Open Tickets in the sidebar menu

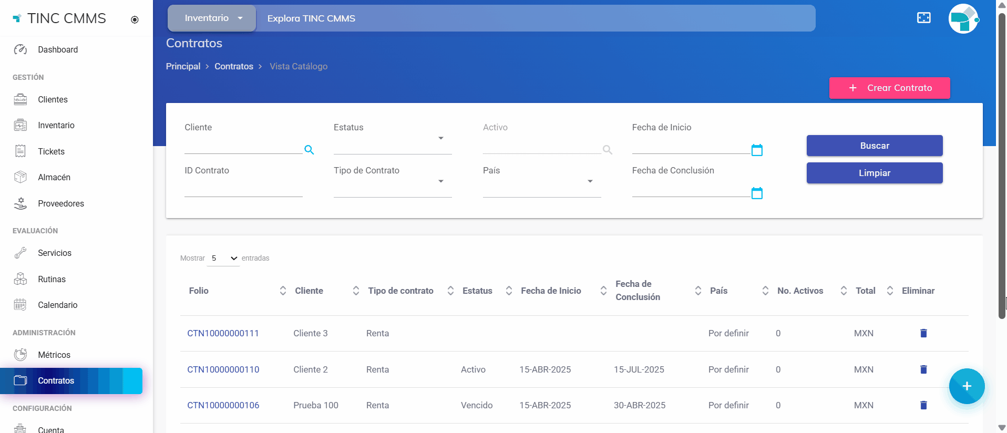[x=51, y=151]
